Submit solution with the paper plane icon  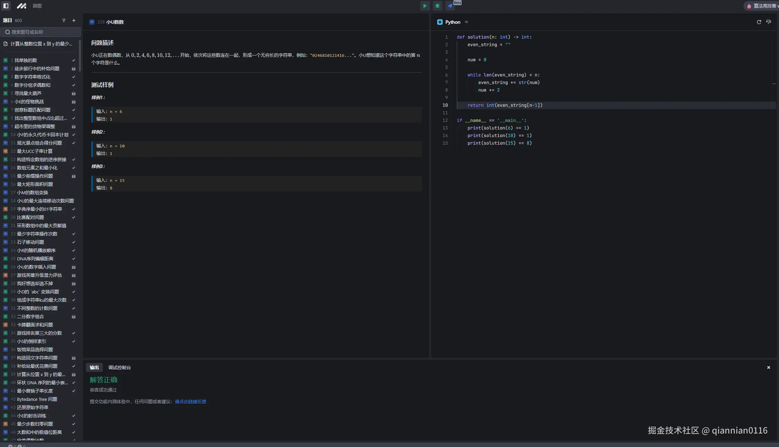[450, 6]
